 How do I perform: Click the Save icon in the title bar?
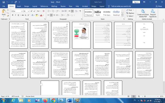point(3,2)
